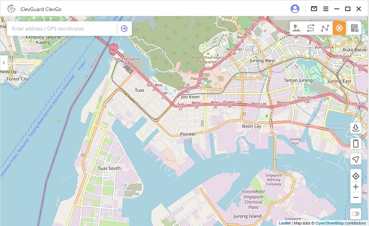369x226 pixels.
Task: Open the user account profile icon
Action: pyautogui.click(x=295, y=9)
